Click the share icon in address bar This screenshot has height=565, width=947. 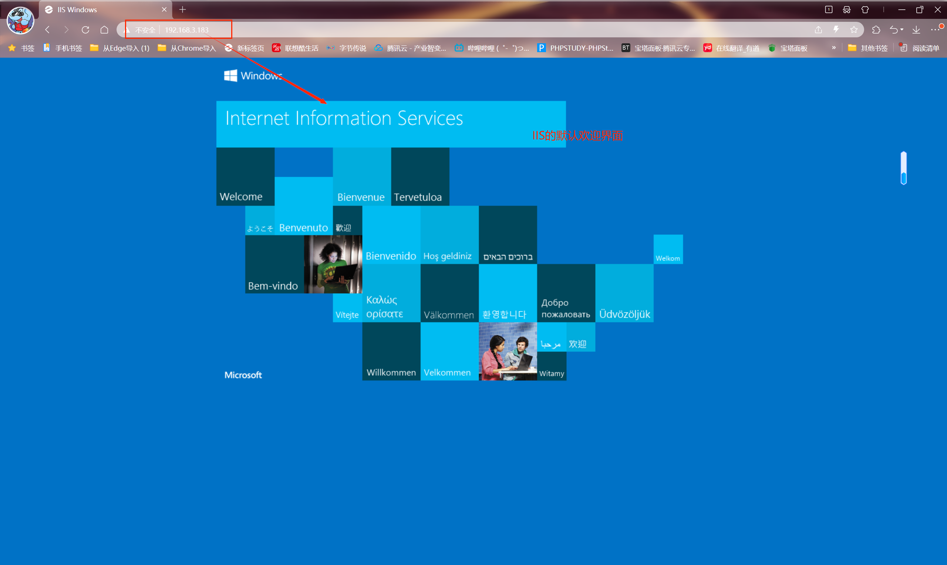[x=818, y=30]
